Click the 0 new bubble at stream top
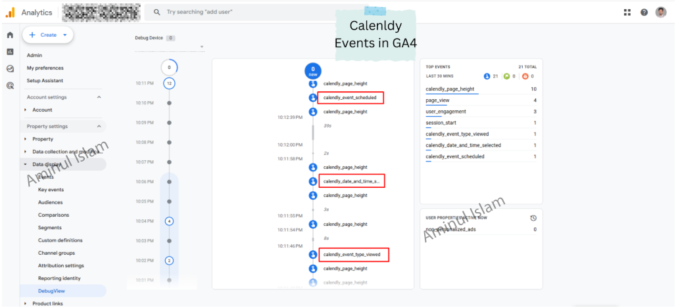Image resolution: width=678 pixels, height=308 pixels. click(313, 70)
